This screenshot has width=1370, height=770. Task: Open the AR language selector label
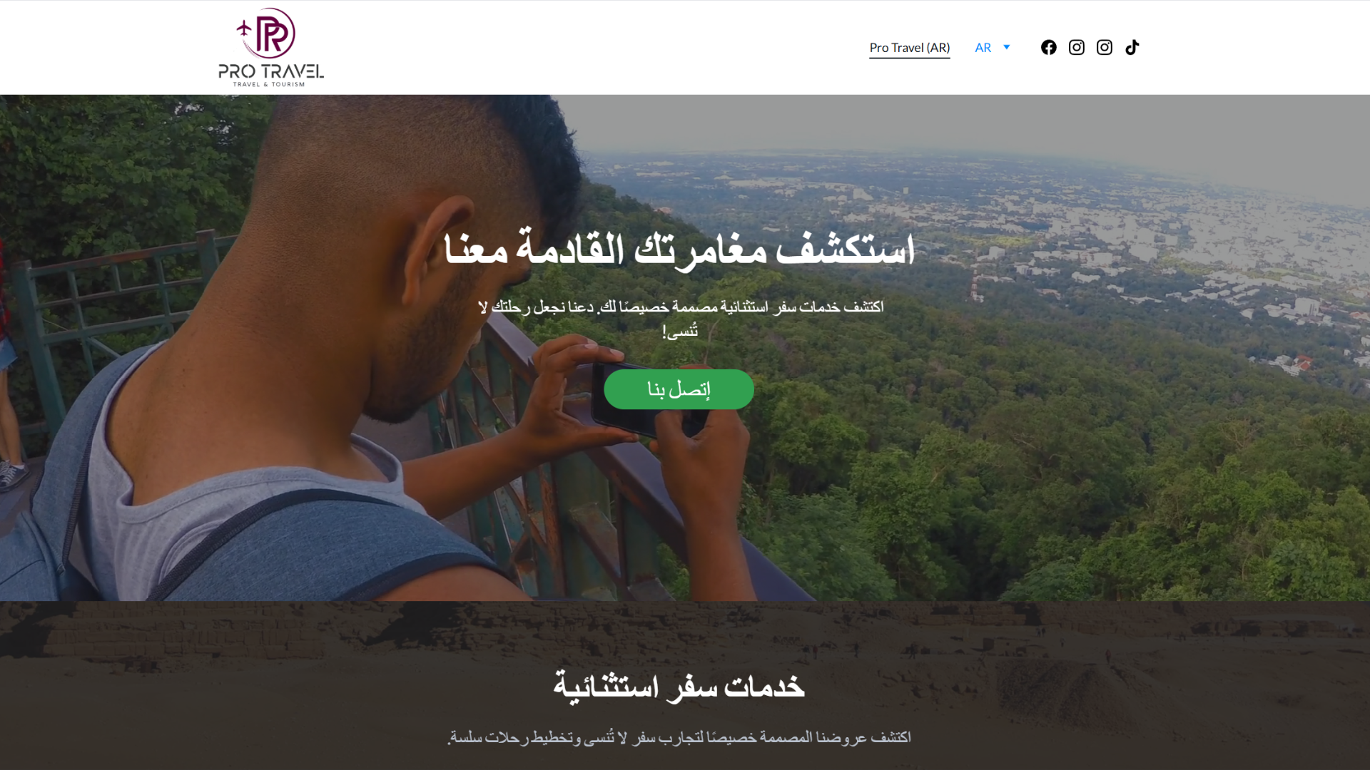tap(983, 48)
